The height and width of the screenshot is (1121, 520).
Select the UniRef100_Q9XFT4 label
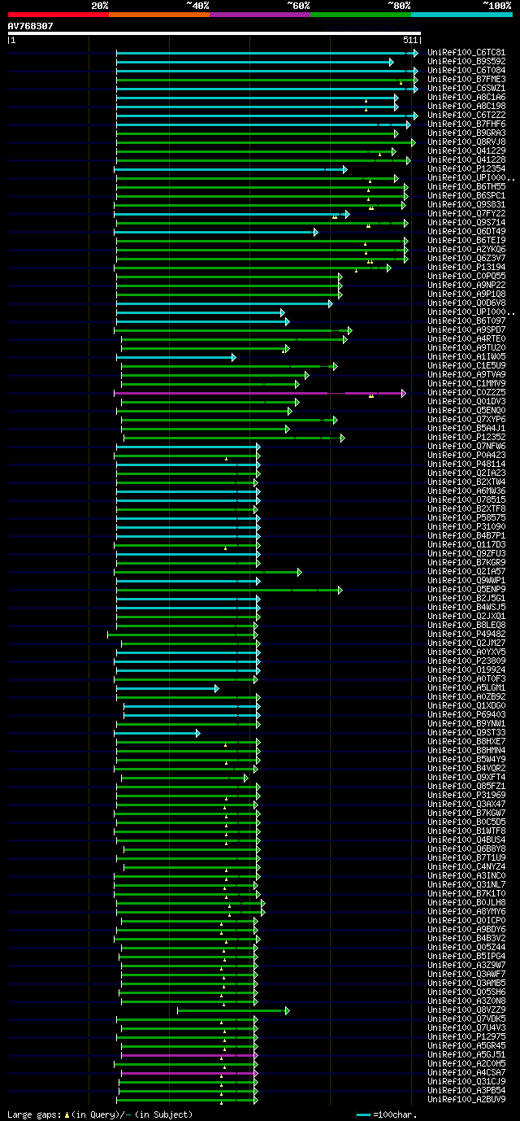tap(466, 778)
